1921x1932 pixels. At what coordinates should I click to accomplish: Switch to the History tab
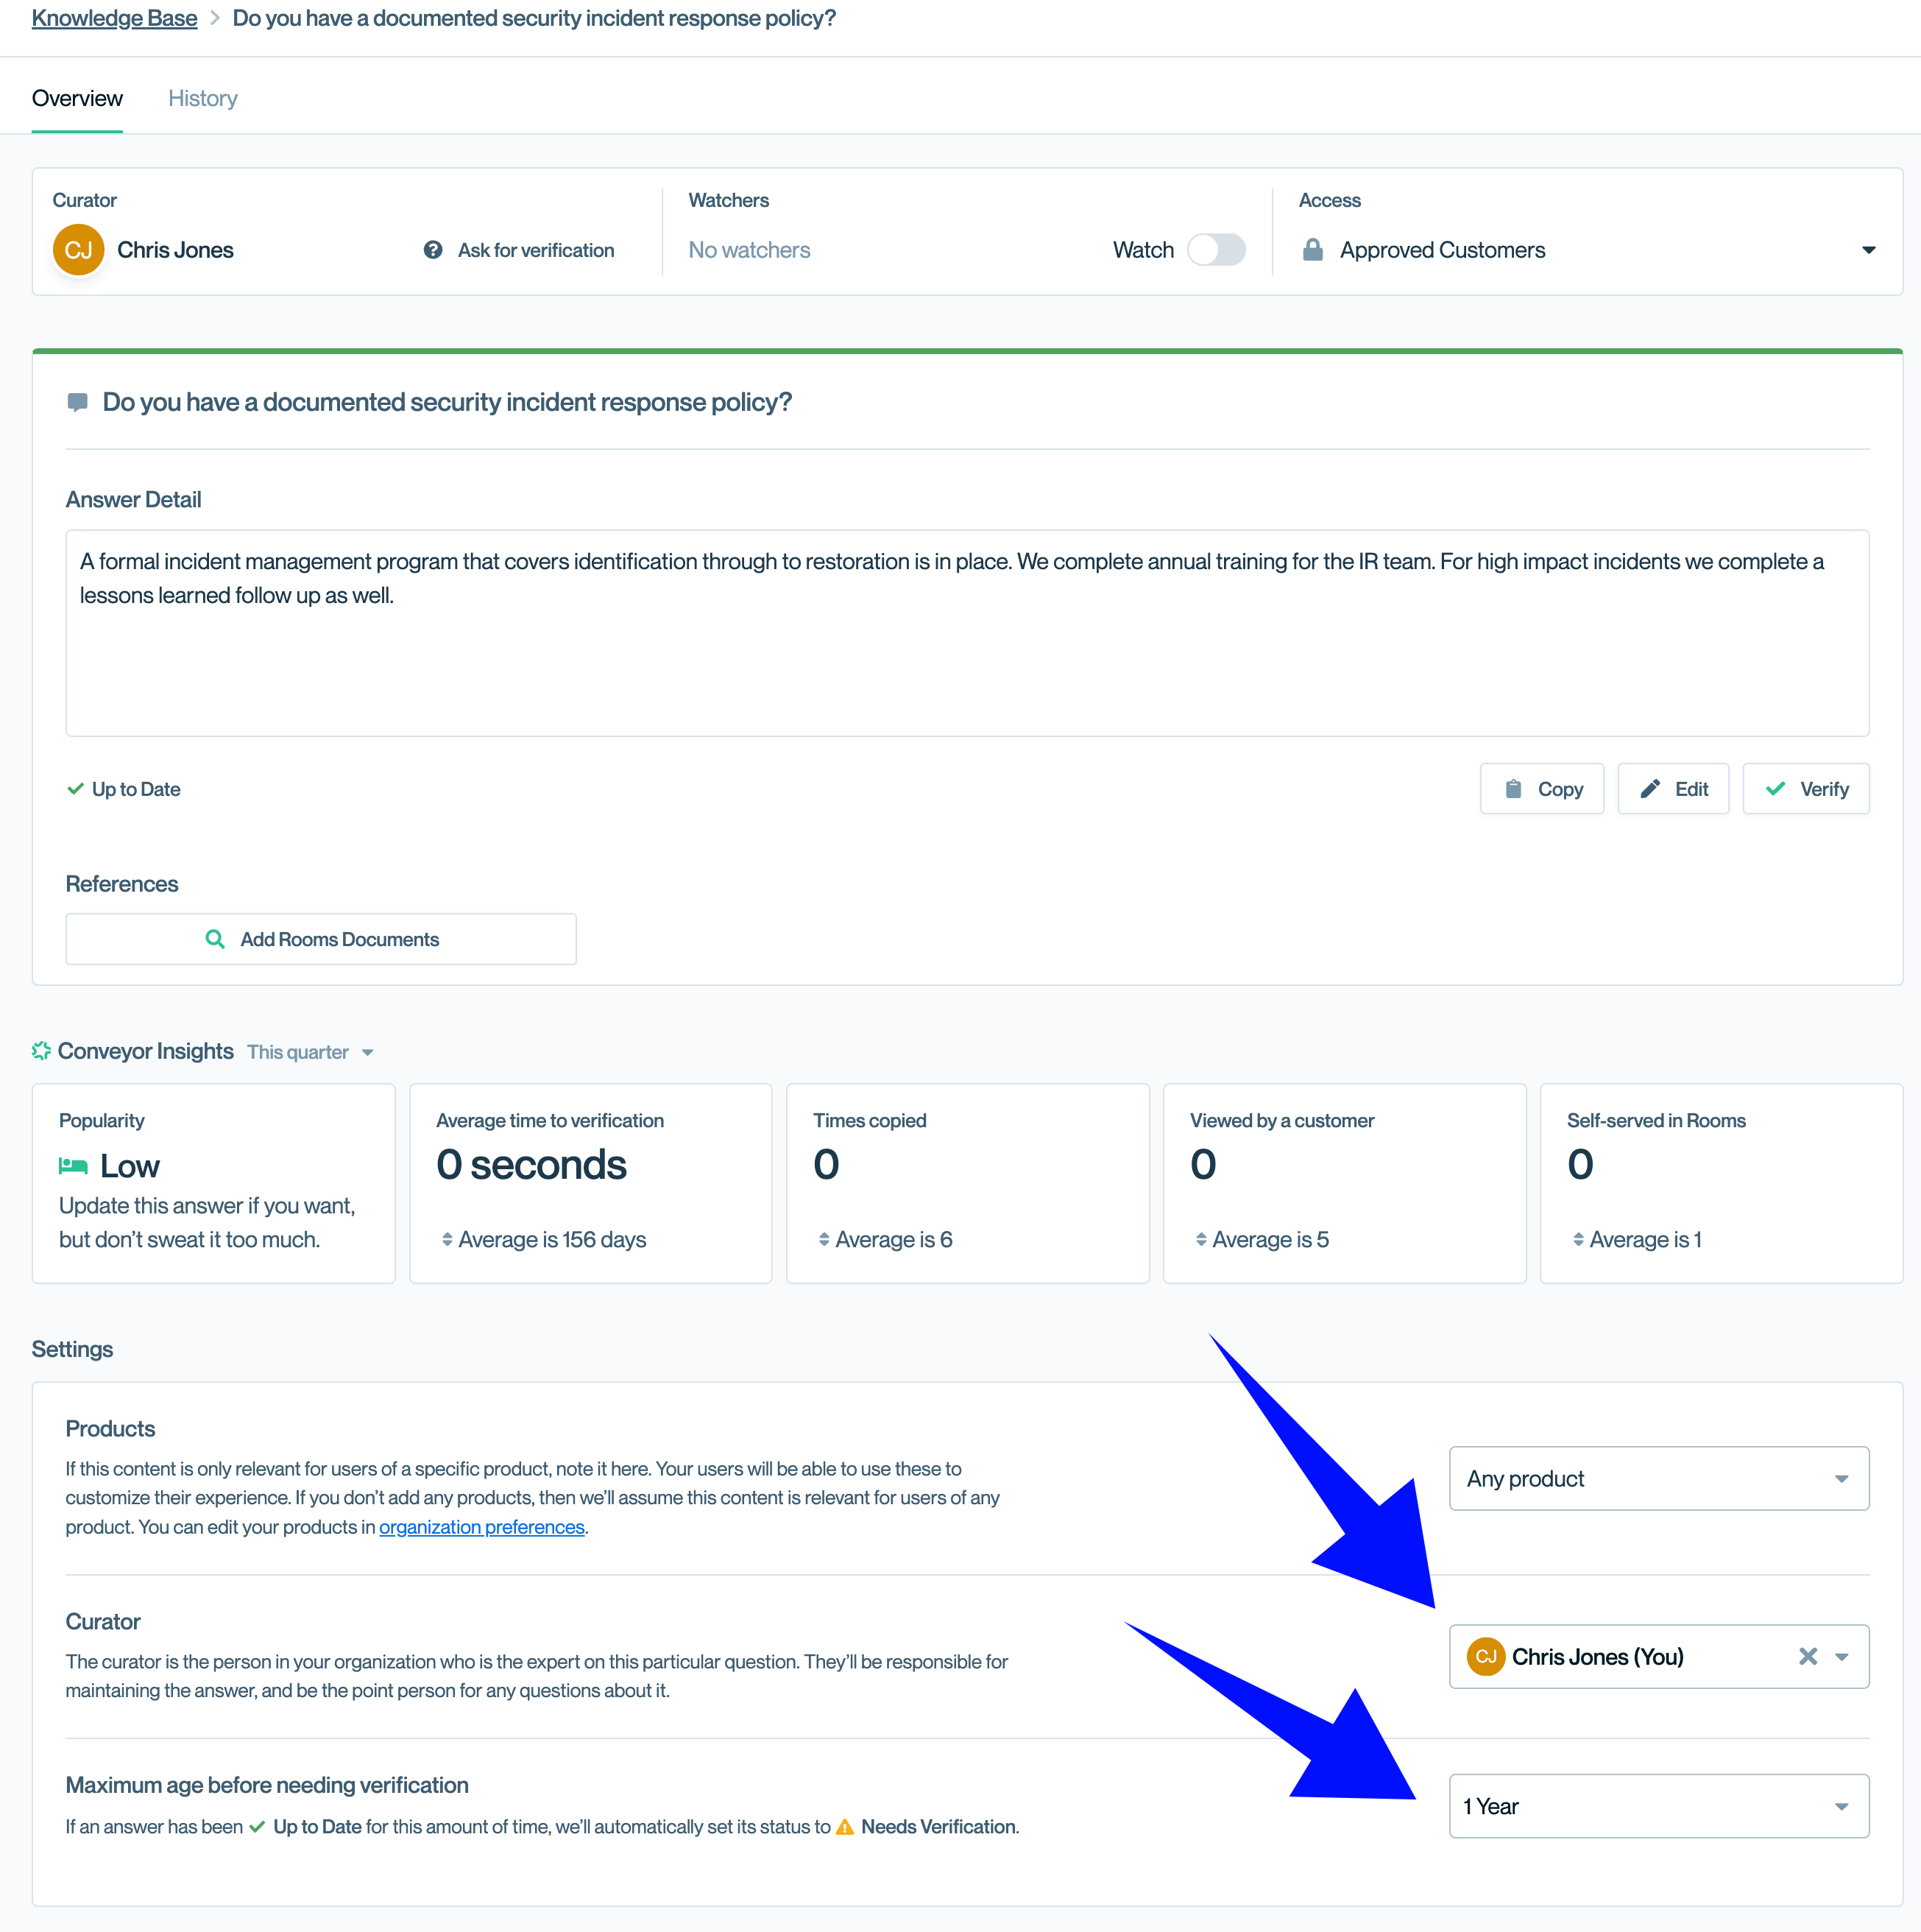[203, 98]
